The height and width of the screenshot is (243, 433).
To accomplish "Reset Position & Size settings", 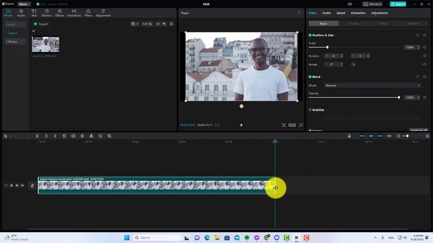I will pyautogui.click(x=417, y=35).
